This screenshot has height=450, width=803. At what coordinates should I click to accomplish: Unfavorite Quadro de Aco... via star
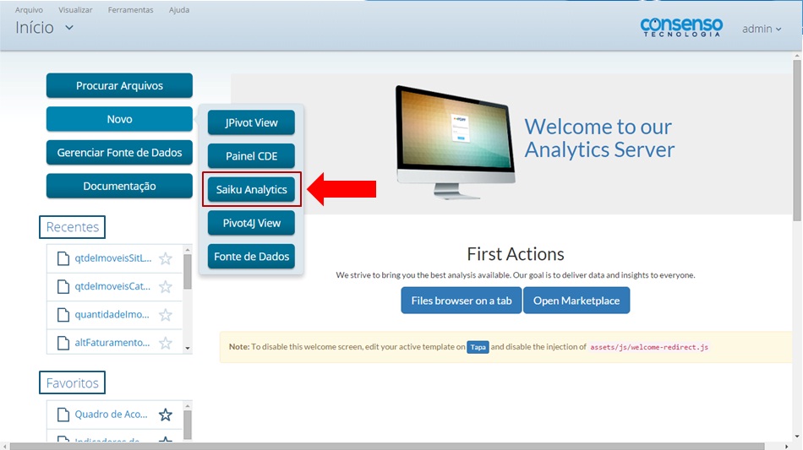(166, 415)
